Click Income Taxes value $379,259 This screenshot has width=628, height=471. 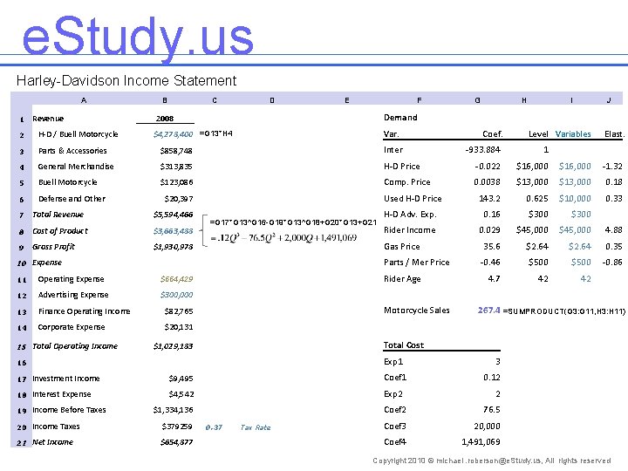(177, 427)
